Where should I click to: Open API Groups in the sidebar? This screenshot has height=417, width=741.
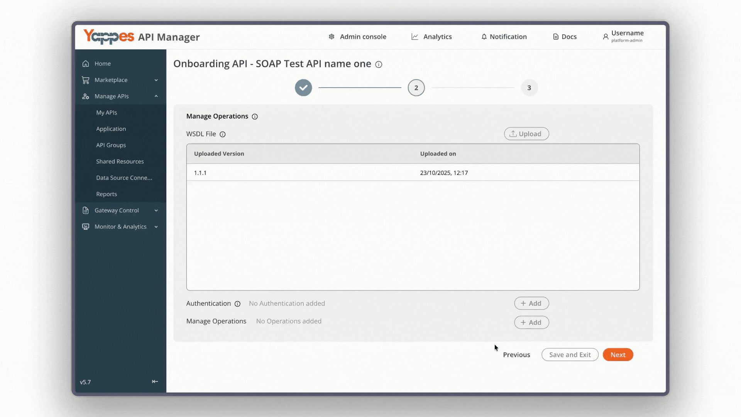(111, 145)
